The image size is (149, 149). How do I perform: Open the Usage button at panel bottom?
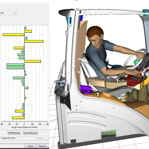point(30,146)
